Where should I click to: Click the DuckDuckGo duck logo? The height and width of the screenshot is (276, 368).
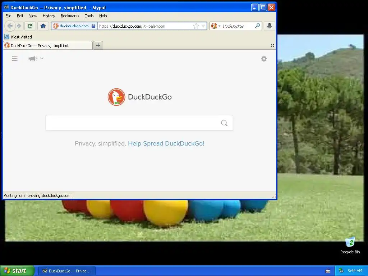point(116,97)
